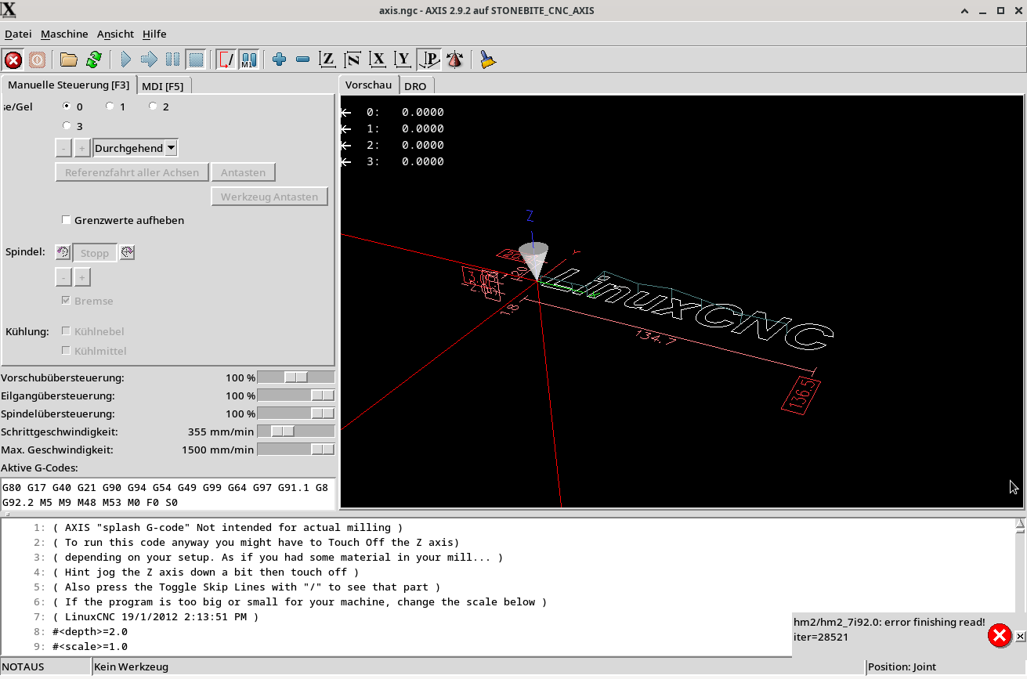Jog selected joint in plus direction
The image size is (1027, 679).
pos(81,148)
